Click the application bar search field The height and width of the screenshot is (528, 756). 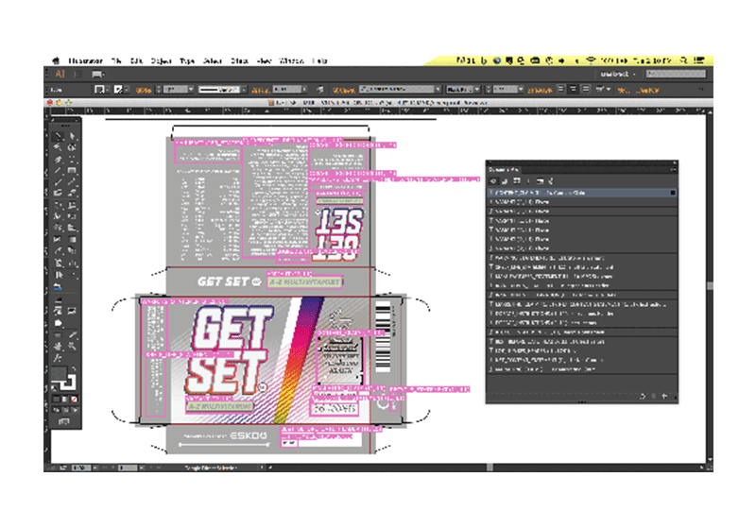[x=676, y=74]
